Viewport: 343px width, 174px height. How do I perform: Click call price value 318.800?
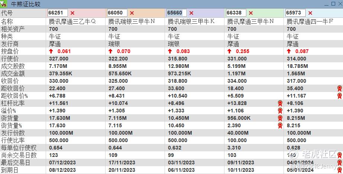click(x=178, y=81)
